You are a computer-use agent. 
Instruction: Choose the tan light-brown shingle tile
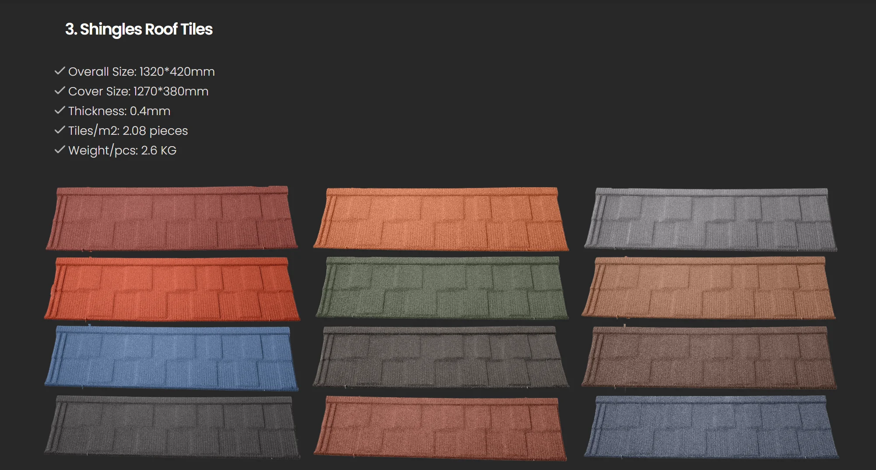(x=709, y=288)
